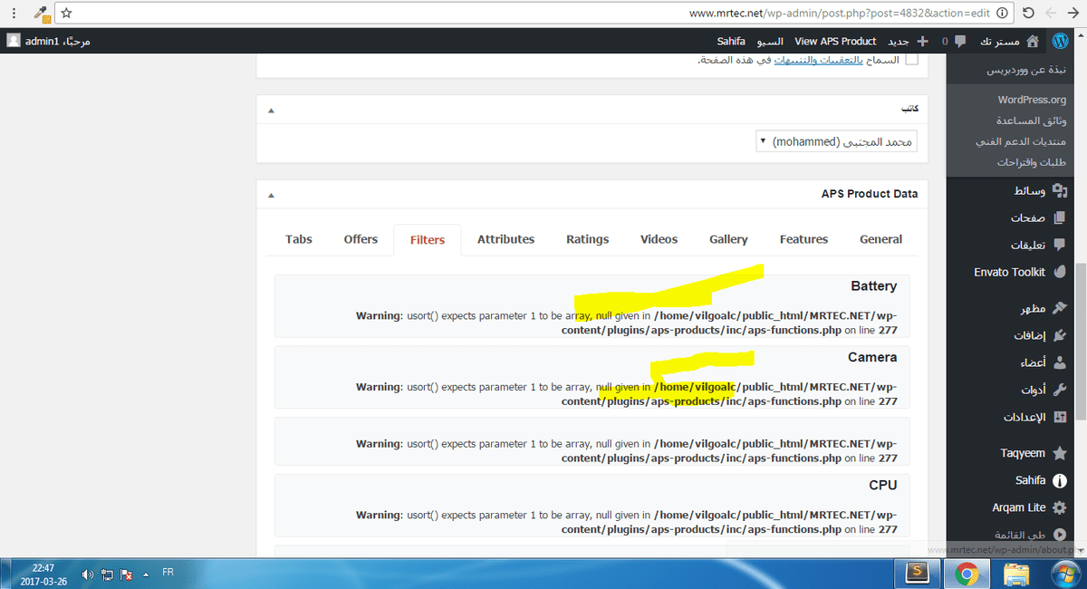
Task: Click the Sahifa info icon in sidebar
Action: [1060, 480]
